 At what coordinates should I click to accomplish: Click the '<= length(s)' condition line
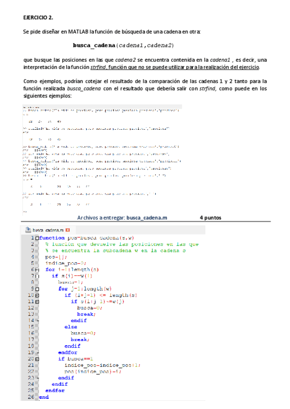tap(101, 295)
